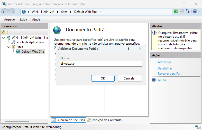Click the question mark in dialog title bar
The image size is (202, 130).
[x=128, y=48]
